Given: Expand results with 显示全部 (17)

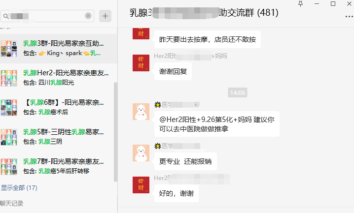Looking at the screenshot, I should coord(19,187).
